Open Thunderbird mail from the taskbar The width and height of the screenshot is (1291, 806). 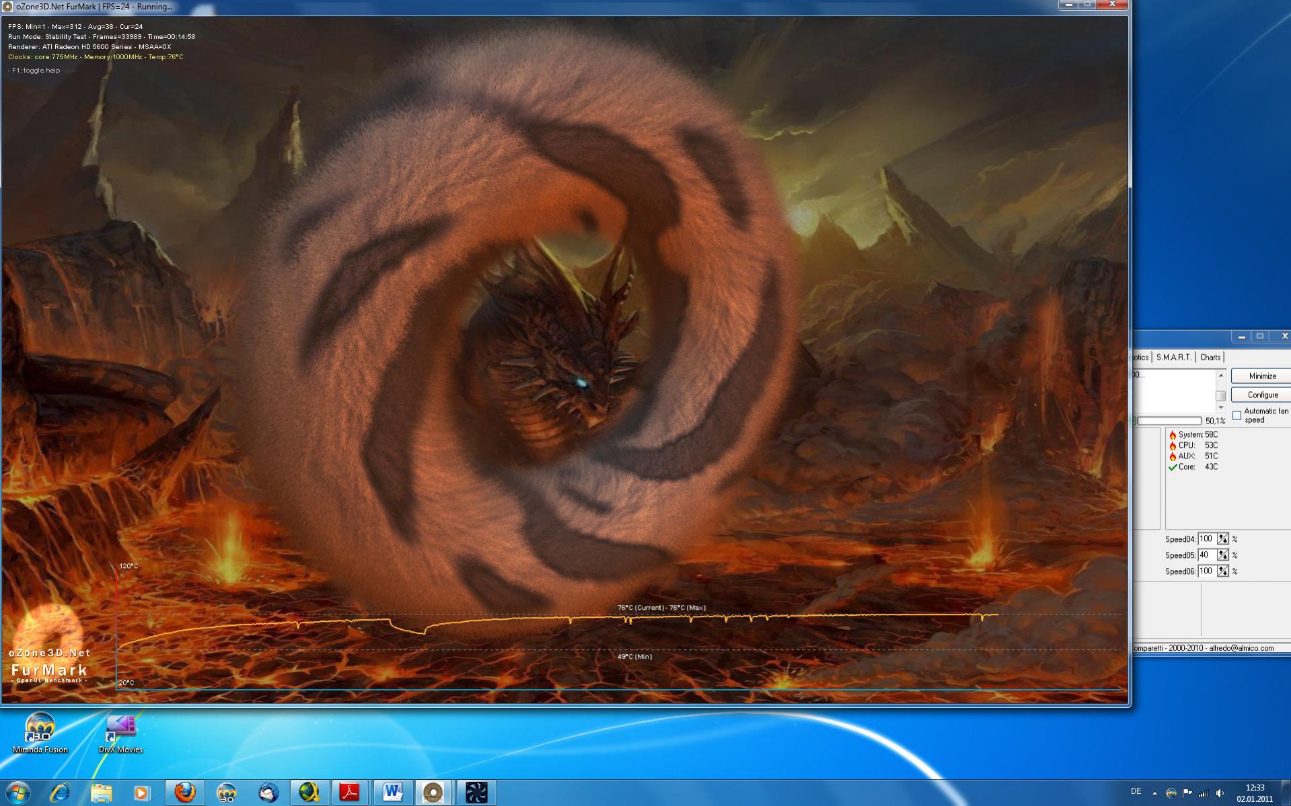coord(268,793)
